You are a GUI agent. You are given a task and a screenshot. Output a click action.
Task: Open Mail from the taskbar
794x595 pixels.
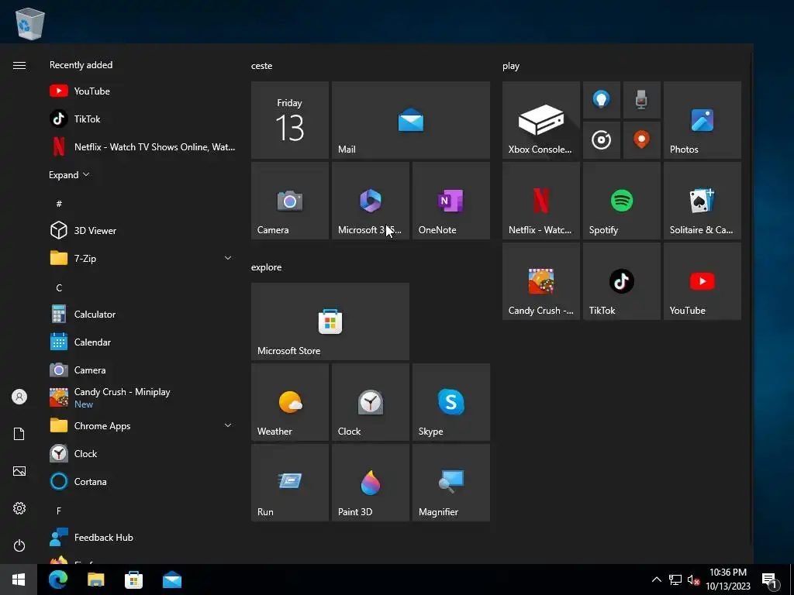(x=171, y=580)
